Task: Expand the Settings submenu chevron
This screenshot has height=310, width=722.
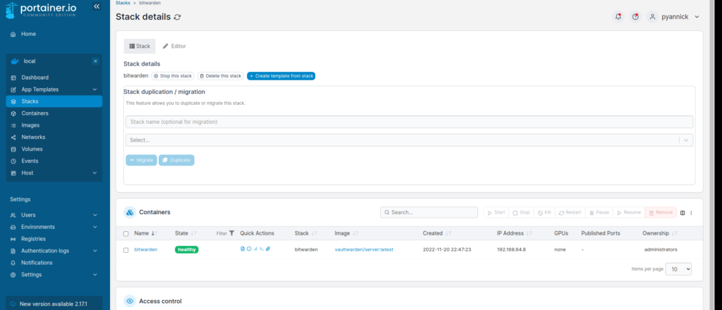Action: click(95, 275)
